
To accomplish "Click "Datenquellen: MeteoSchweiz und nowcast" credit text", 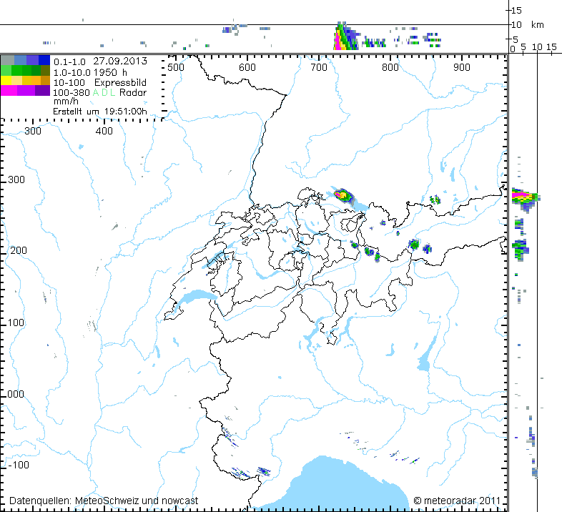I will [104, 501].
